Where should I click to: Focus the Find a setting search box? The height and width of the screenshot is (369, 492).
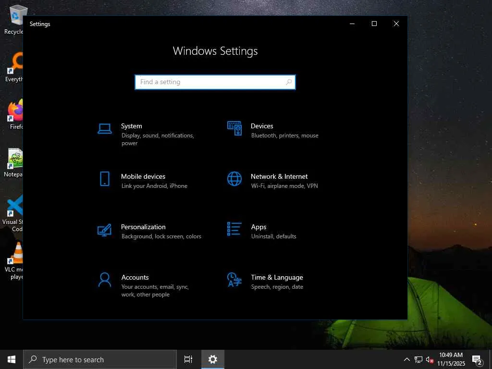pyautogui.click(x=215, y=82)
